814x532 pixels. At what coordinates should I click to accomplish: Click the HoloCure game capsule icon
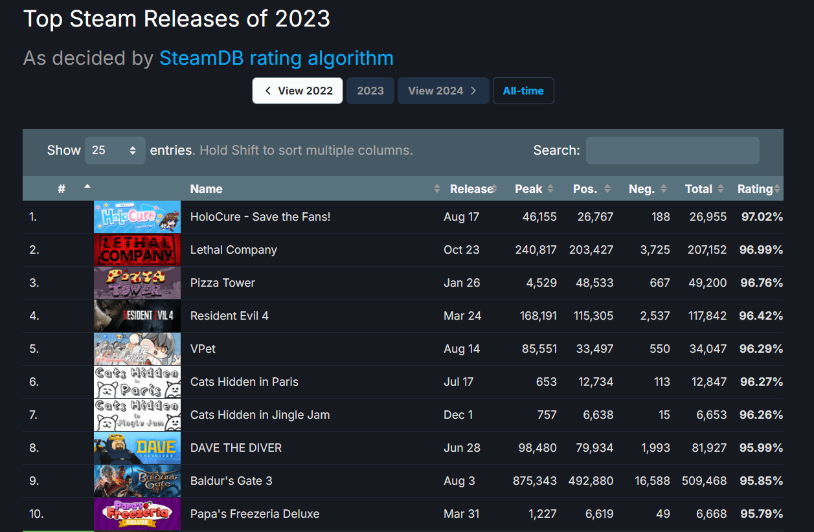point(137,216)
